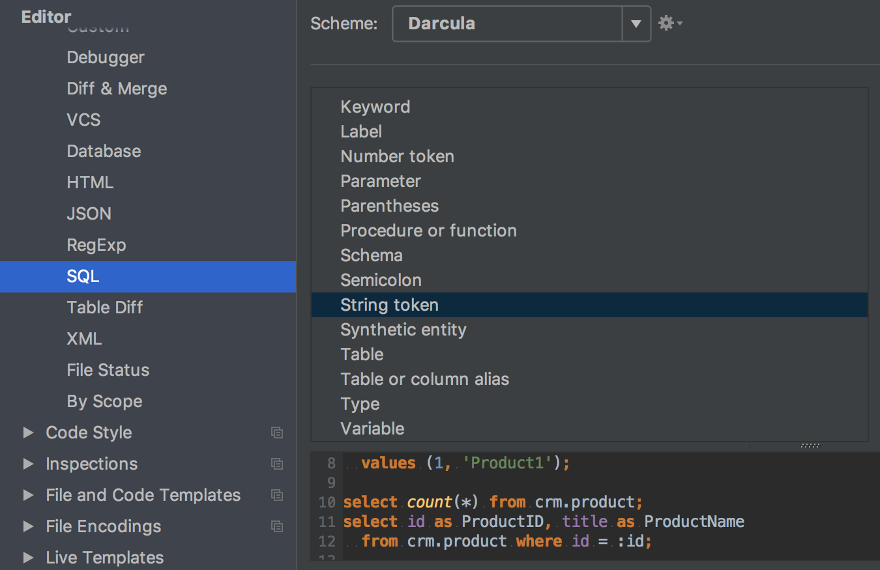Image resolution: width=880 pixels, height=570 pixels.
Task: Open the scheme gear settings menu
Action: tap(669, 24)
